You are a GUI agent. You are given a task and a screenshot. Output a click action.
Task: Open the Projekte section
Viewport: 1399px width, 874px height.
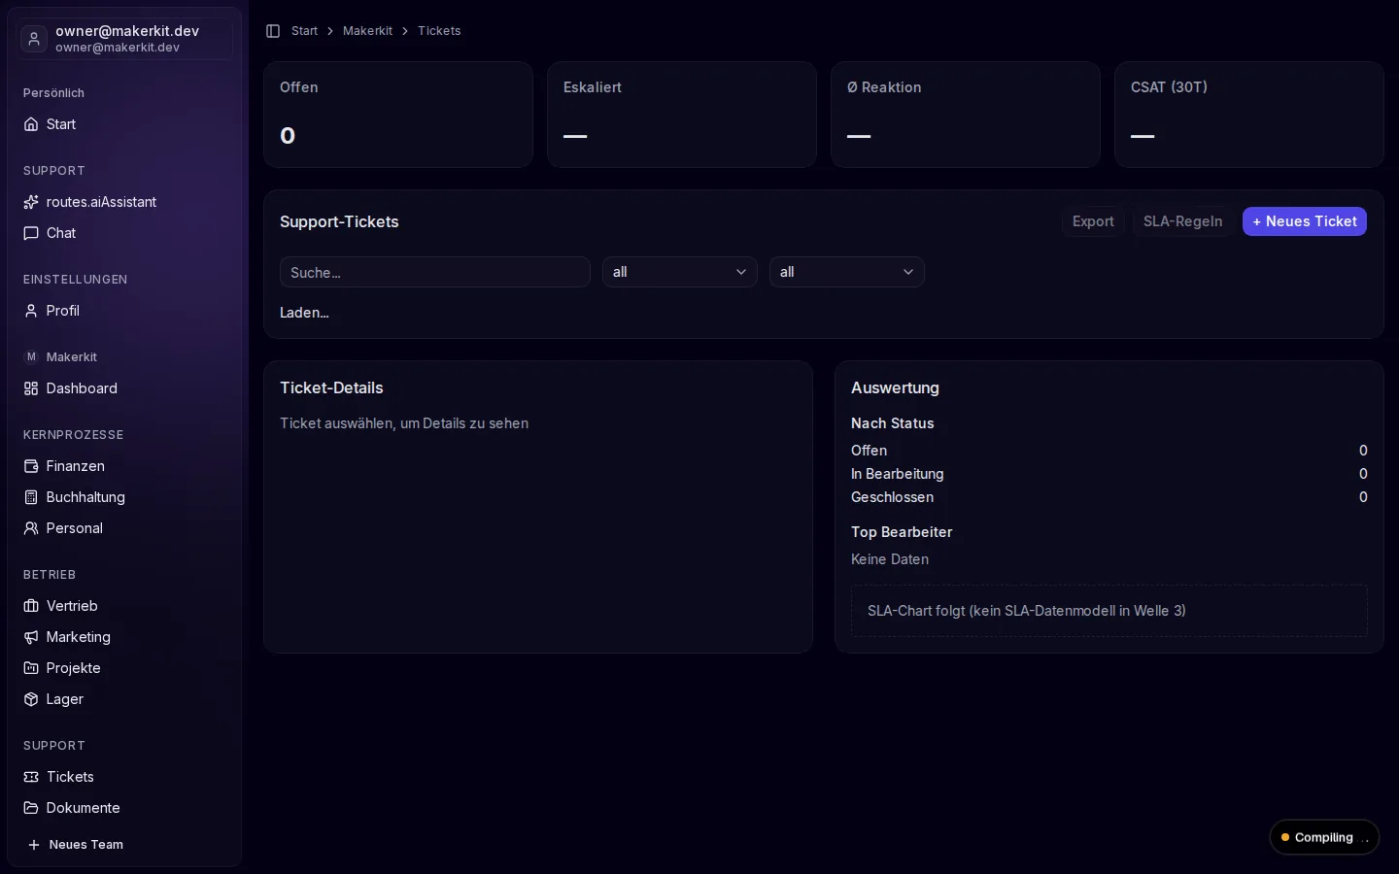(124, 668)
